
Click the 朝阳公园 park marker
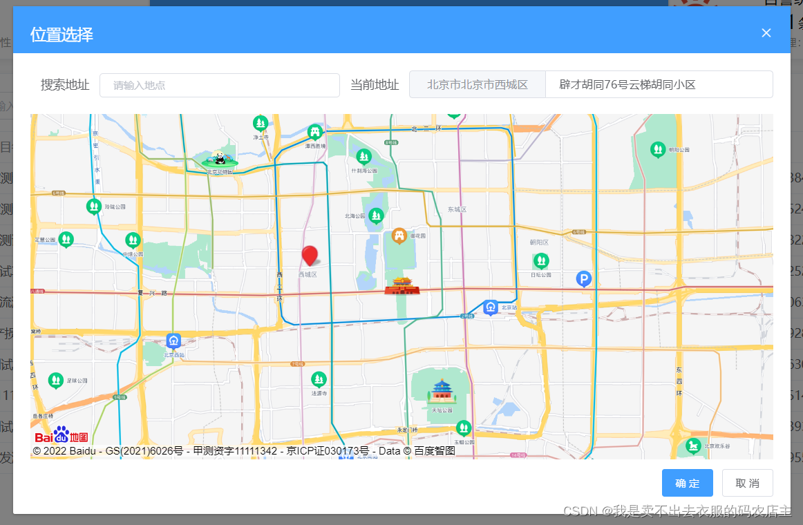pos(658,150)
